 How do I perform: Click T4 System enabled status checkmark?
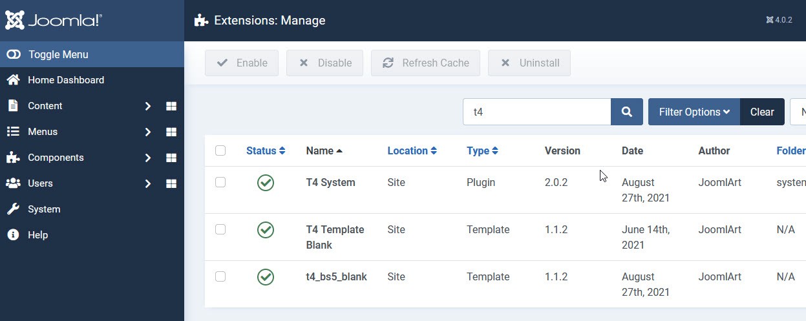[x=266, y=183]
